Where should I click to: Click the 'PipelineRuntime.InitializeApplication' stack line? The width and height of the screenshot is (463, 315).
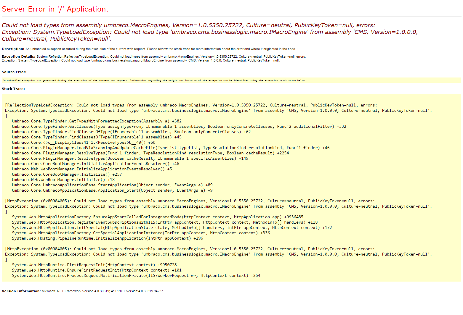[108, 238]
